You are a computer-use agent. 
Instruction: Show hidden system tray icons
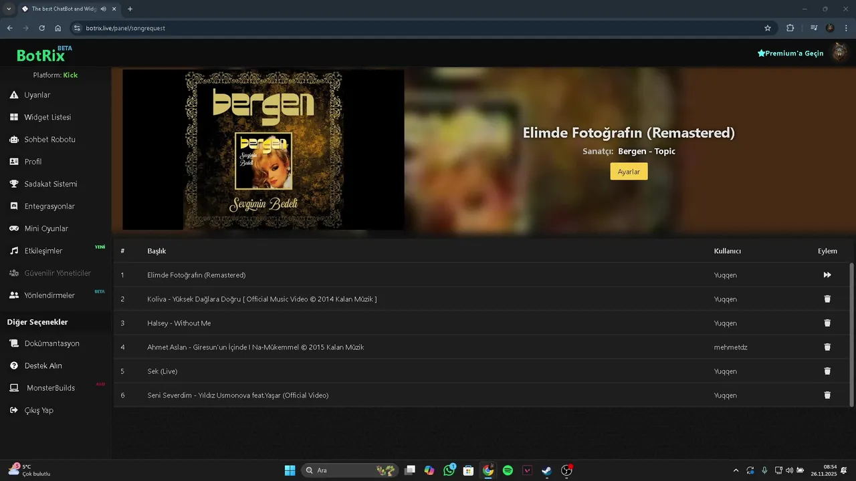736,470
